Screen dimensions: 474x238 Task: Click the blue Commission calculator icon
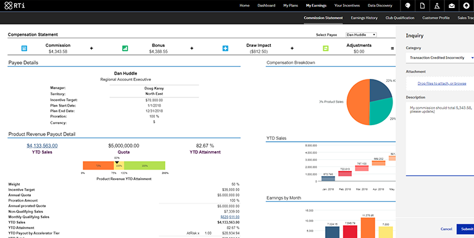[24, 48]
